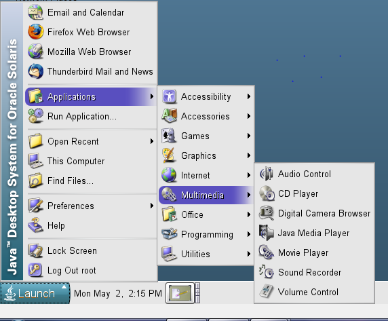Click the Programming toolbox icon
388x321 pixels.
tap(170, 234)
